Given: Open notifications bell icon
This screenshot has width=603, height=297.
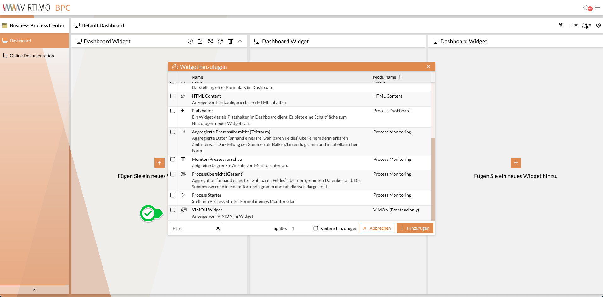Looking at the screenshot, I should point(587,8).
